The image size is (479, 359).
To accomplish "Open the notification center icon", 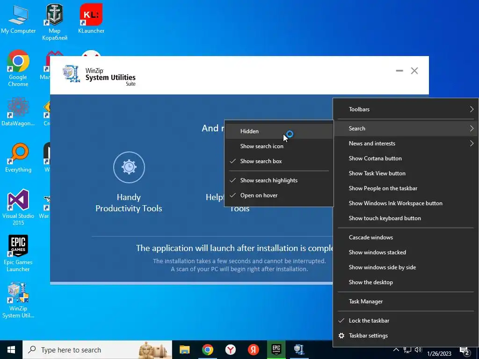I will pyautogui.click(x=464, y=352).
